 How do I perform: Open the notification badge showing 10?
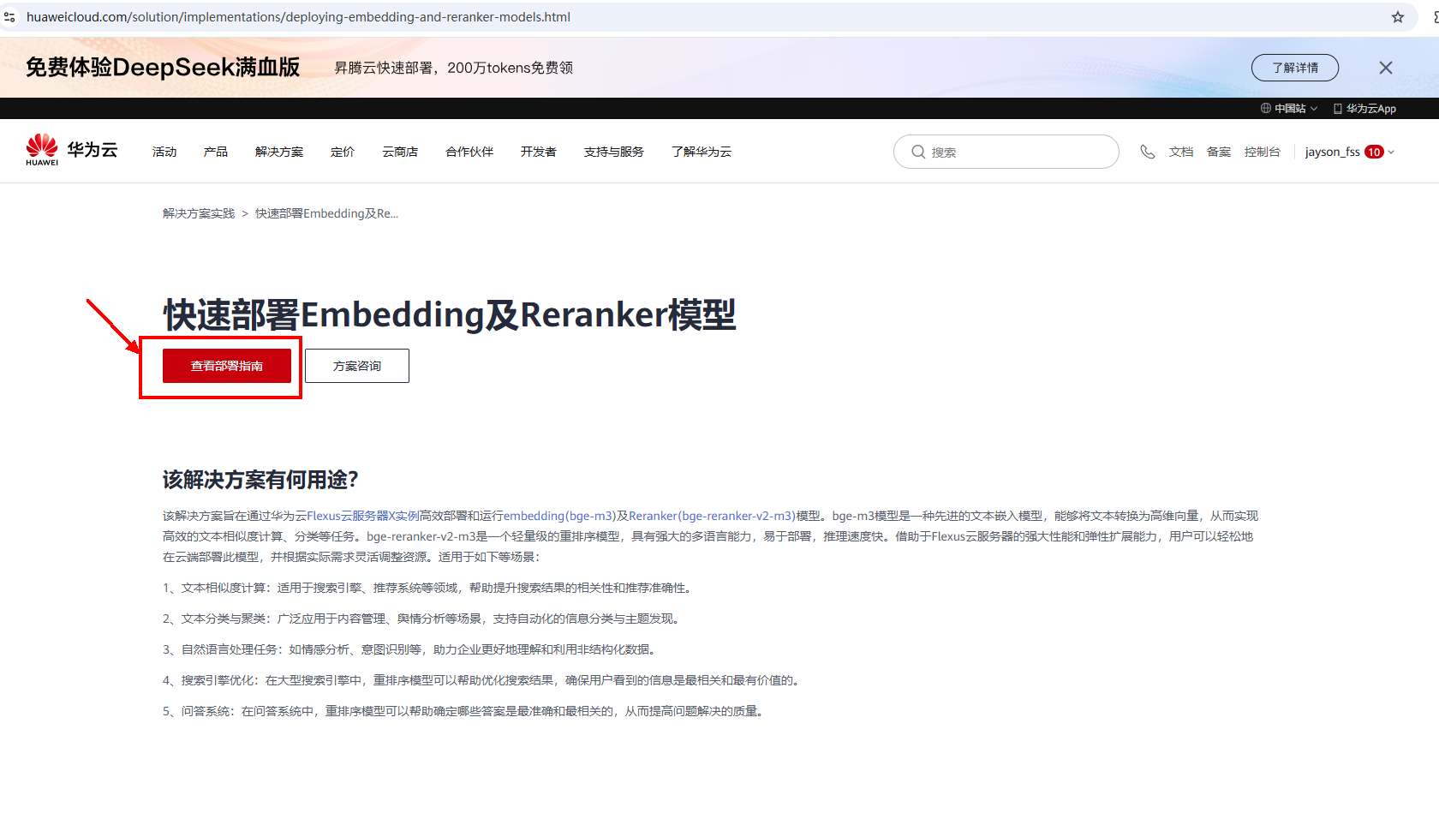1374,152
